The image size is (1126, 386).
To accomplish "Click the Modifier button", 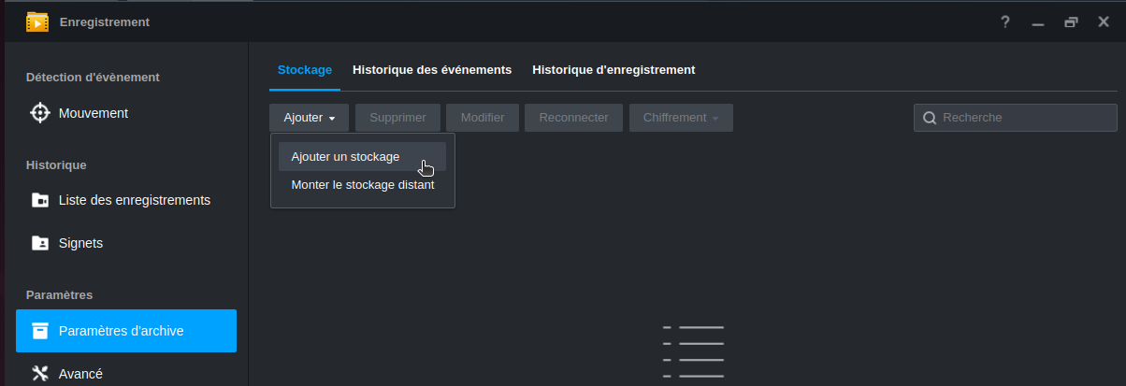I will [x=483, y=118].
